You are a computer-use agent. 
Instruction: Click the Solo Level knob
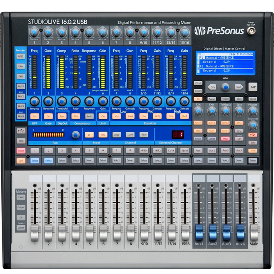pos(239,111)
